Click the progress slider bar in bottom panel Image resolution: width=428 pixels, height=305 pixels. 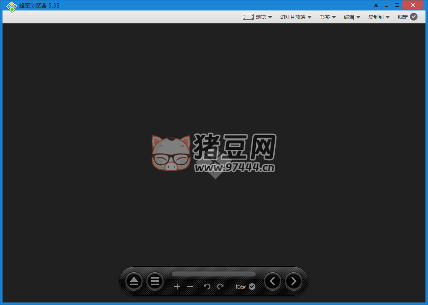213,274
